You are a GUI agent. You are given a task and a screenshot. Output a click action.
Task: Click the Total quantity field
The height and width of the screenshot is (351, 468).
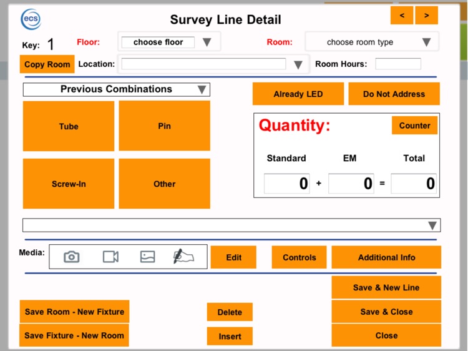tap(414, 184)
